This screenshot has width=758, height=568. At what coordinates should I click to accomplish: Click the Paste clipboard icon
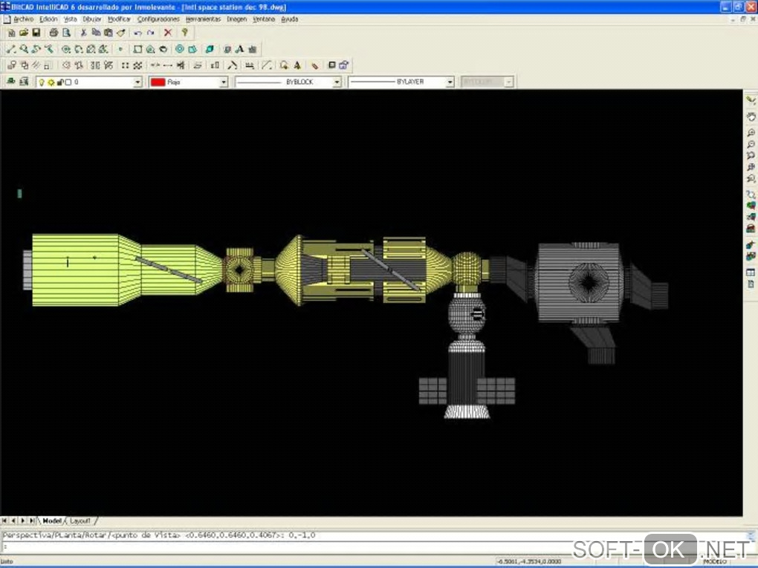[108, 33]
